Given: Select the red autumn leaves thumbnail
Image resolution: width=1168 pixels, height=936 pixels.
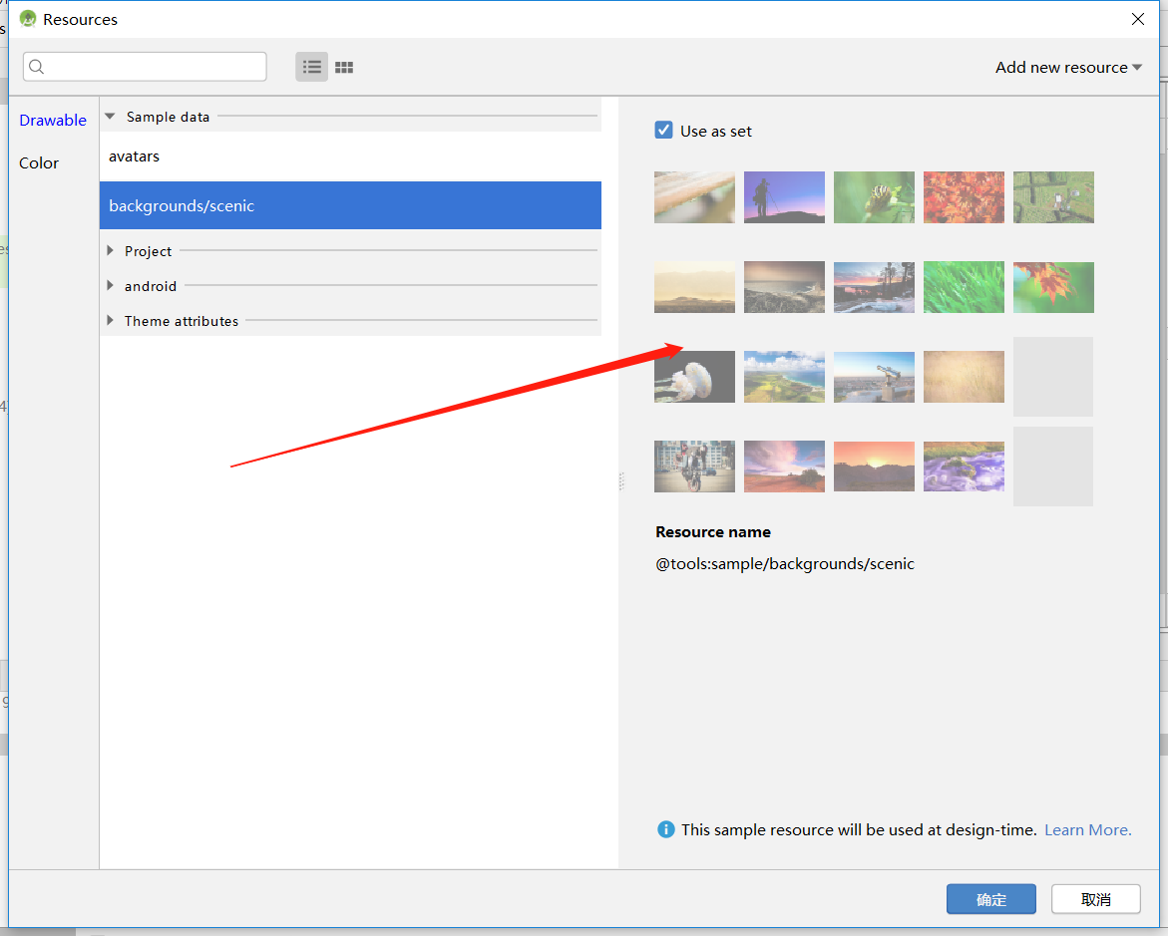Looking at the screenshot, I should [x=964, y=197].
